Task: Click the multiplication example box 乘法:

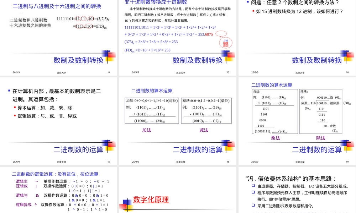Action: pos(275,111)
